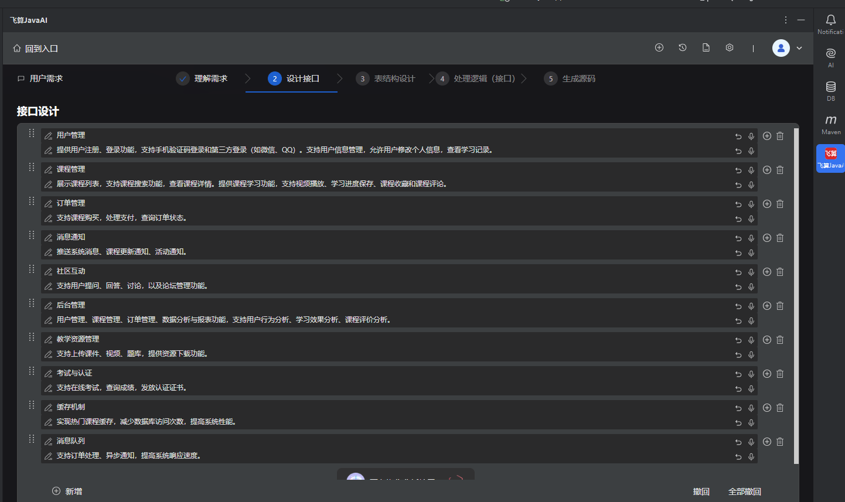
Task: Click the microphone on the 推送系统消息 description line
Action: (751, 253)
